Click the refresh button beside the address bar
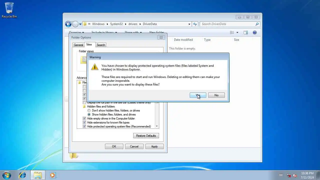 [x=195, y=24]
